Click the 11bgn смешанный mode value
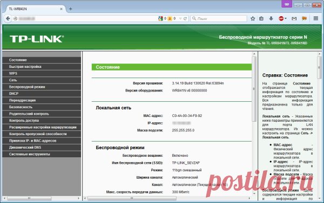Image resolution: width=324 pixels, height=203 pixels. pyautogui.click(x=187, y=170)
